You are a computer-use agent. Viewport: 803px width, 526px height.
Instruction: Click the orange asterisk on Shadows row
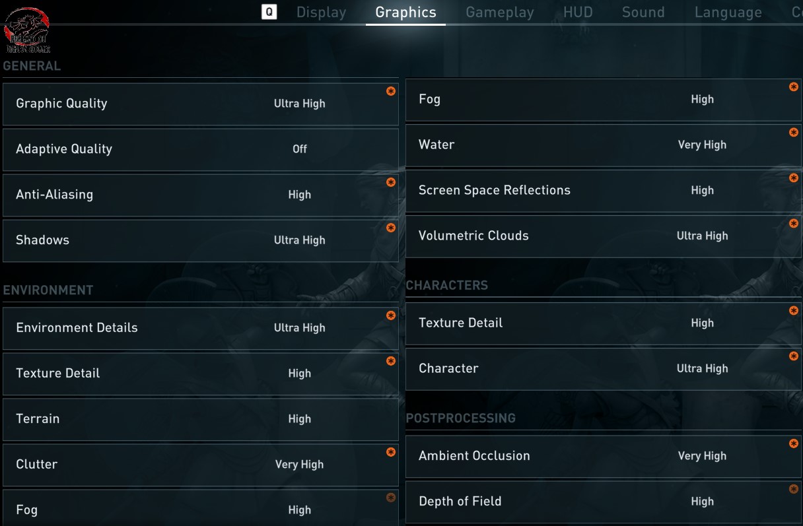(391, 228)
